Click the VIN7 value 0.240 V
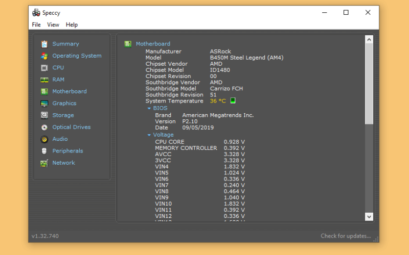Image resolution: width=409 pixels, height=255 pixels. click(x=234, y=185)
